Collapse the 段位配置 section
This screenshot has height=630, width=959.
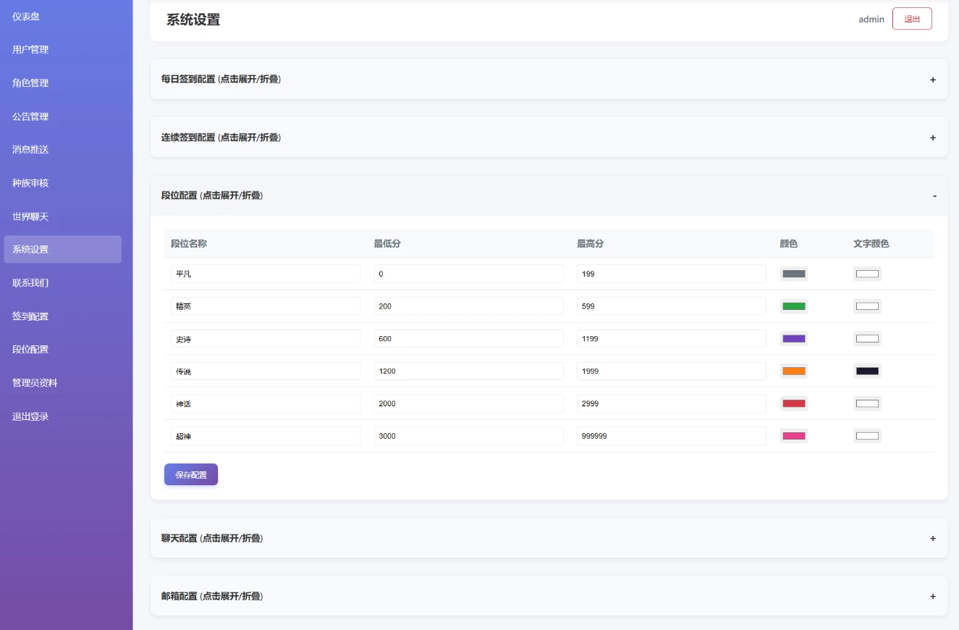549,195
